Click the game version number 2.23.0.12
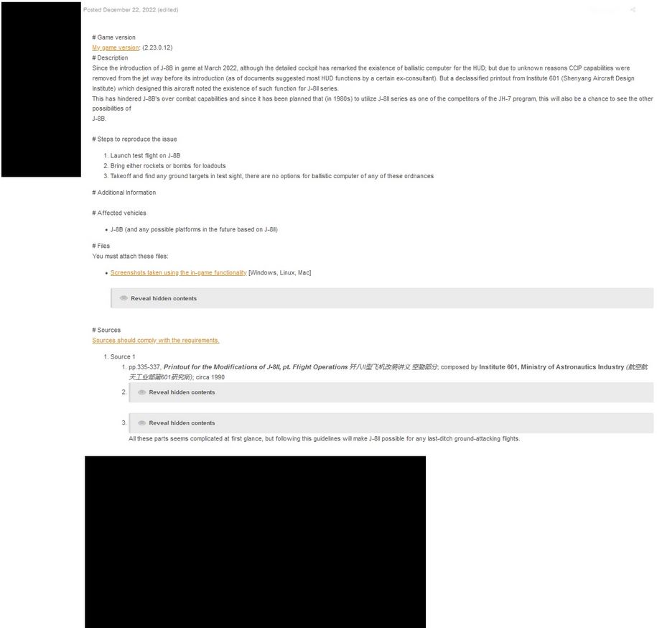This screenshot has width=657, height=628. (x=157, y=47)
